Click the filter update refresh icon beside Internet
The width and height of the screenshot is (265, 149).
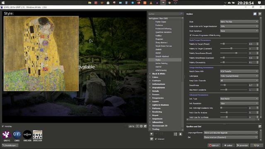[x=152, y=139]
